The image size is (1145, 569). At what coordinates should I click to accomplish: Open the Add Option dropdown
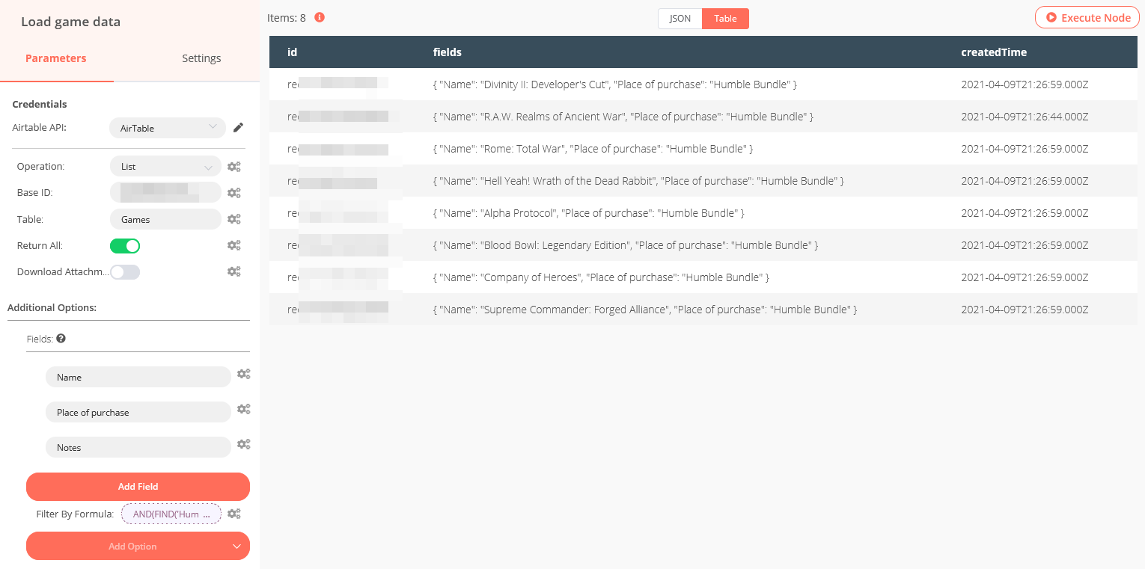pyautogui.click(x=138, y=547)
